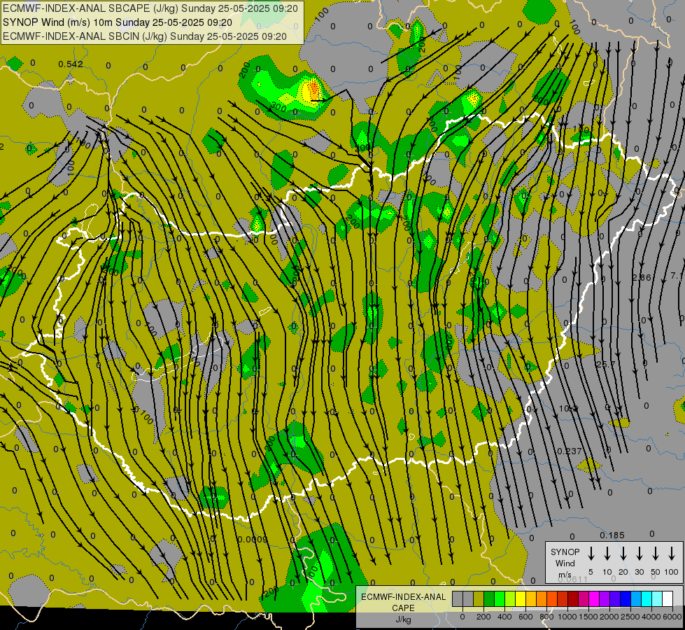Viewport: 685px width, 630px height.
Task: Click the 0.237 value on the map
Action: pos(570,451)
